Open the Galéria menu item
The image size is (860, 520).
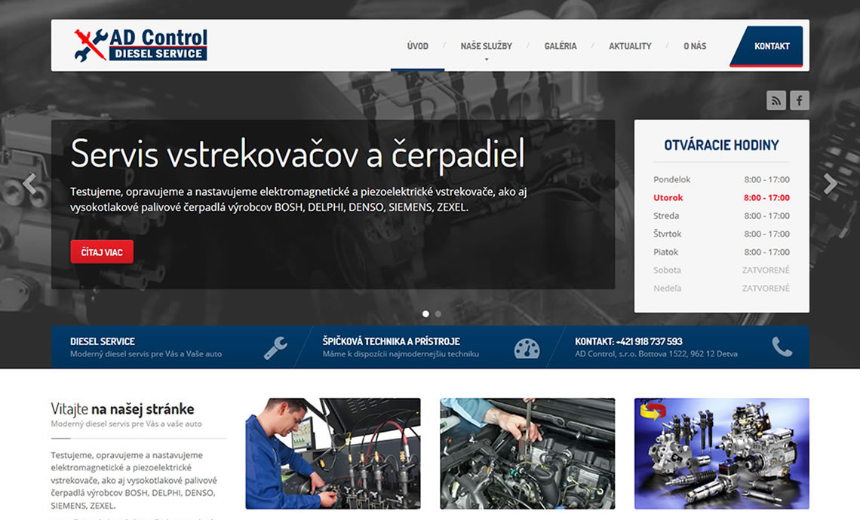point(561,46)
